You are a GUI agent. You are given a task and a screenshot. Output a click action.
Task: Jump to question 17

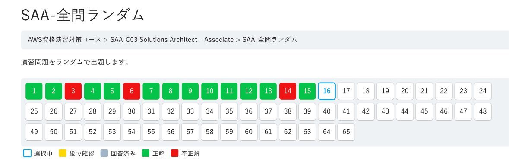coord(346,91)
